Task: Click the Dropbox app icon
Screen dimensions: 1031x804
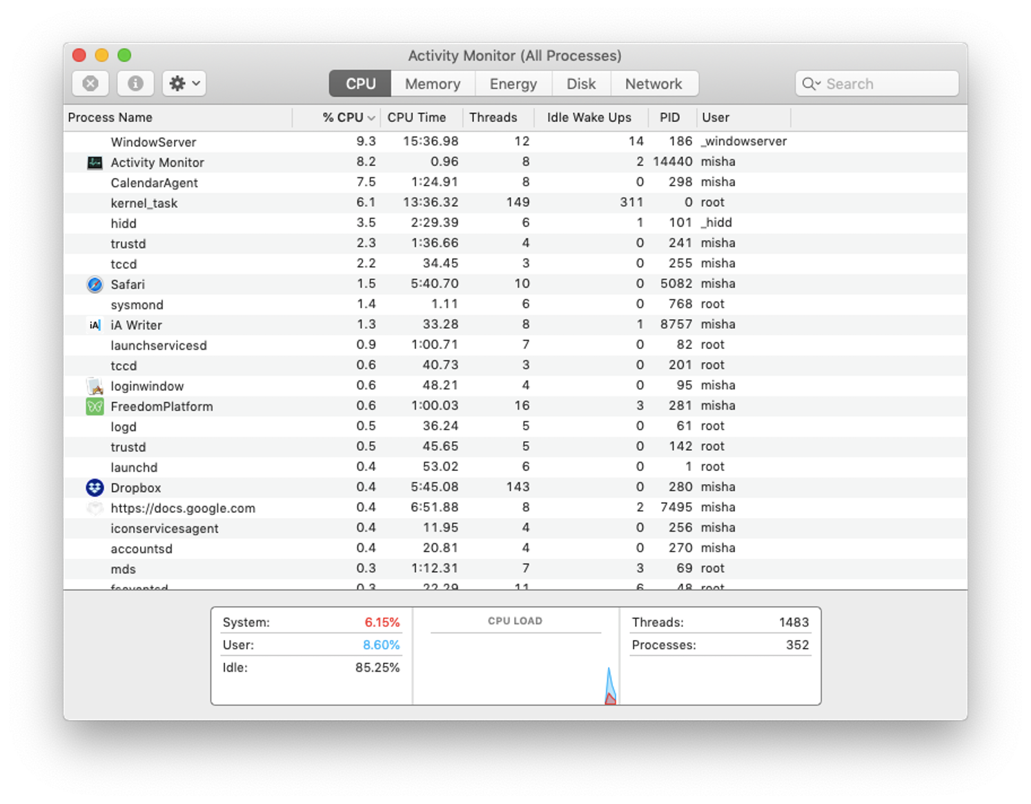Action: [x=95, y=488]
